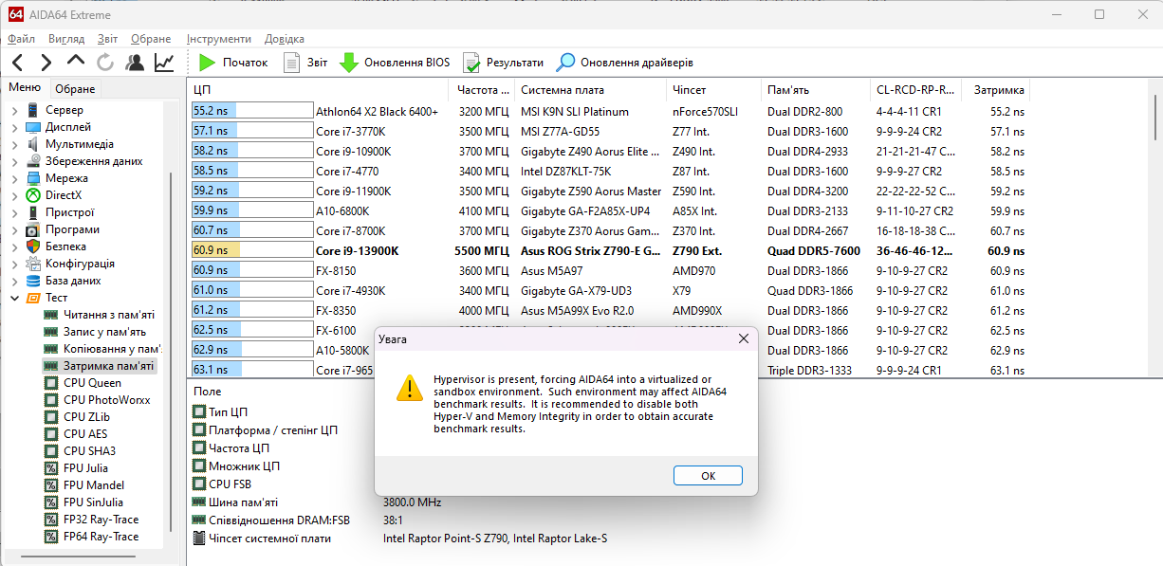This screenshot has width=1163, height=566.
Task: Sort by Системна плата column header
Action: click(x=591, y=90)
